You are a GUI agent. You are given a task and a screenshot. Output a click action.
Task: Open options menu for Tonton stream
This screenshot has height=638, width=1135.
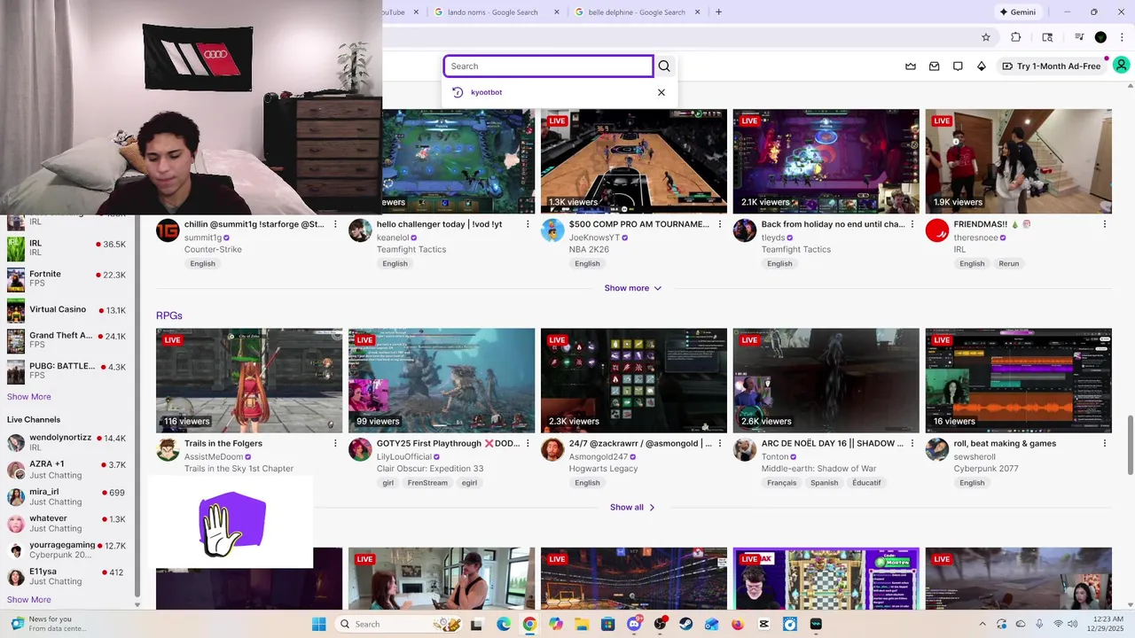click(912, 443)
